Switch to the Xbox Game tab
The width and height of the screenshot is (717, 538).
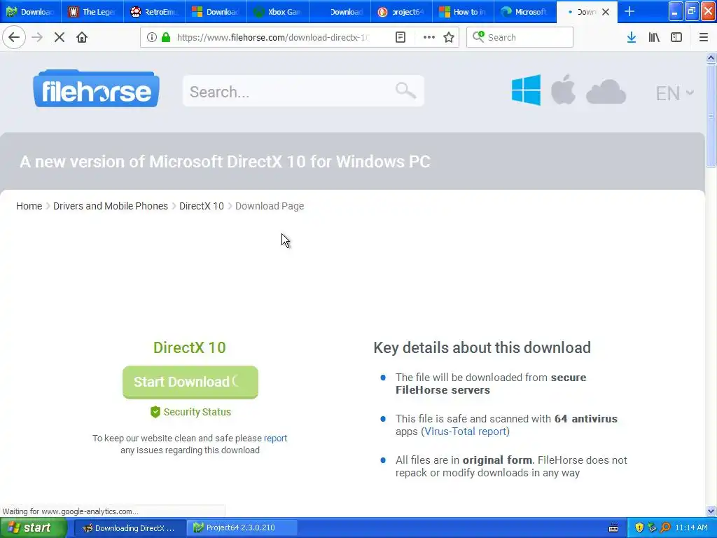(278, 12)
